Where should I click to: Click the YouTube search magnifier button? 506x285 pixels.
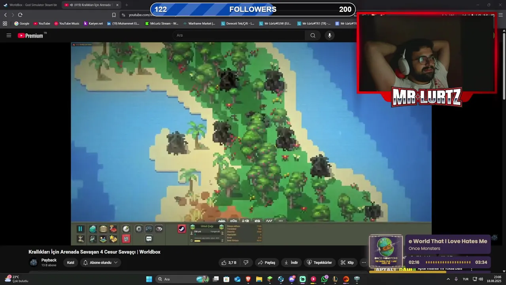(x=313, y=35)
